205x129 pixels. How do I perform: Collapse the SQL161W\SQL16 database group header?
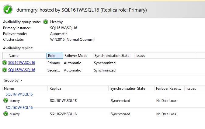[x=19, y=94]
